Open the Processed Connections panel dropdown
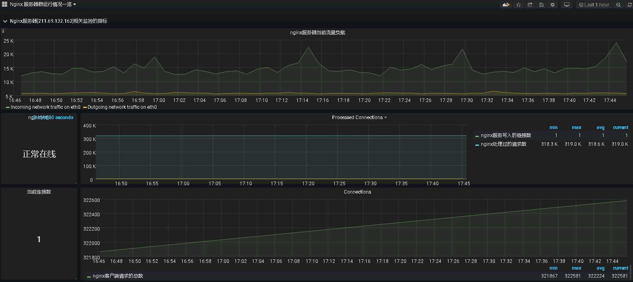 click(x=359, y=117)
